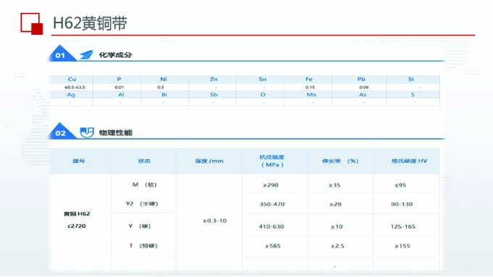The height and width of the screenshot is (277, 493).
Task: Click the Pb header in composition table
Action: (361, 80)
